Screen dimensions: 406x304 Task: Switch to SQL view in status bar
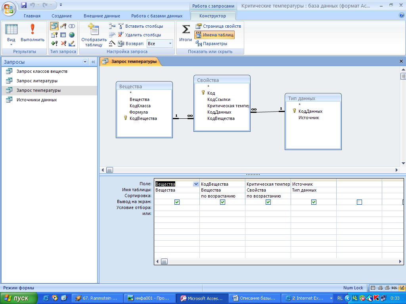tap(395, 288)
